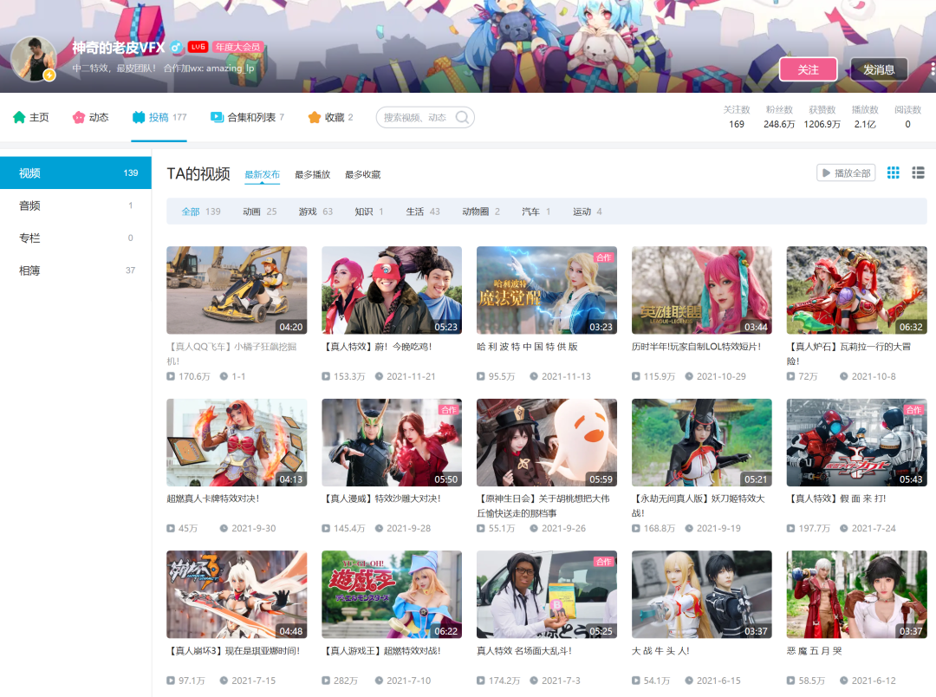Select 音频 in the left sidebar

click(75, 205)
